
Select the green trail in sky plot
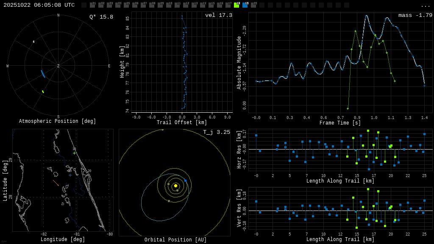click(43, 91)
